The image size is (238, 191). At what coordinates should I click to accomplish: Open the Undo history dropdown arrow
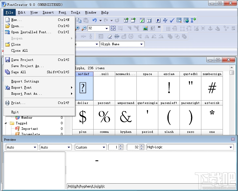point(100,20)
